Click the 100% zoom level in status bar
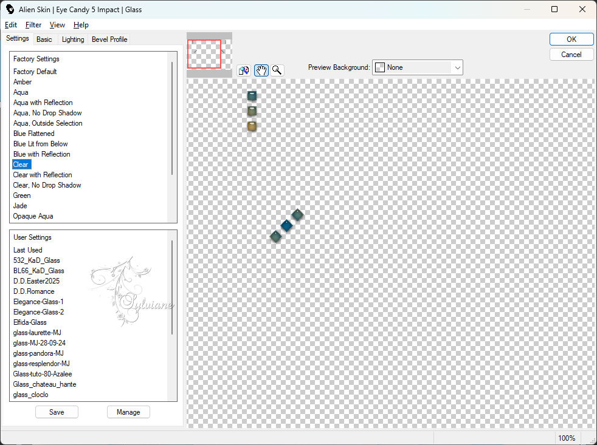597x445 pixels. tap(566, 438)
